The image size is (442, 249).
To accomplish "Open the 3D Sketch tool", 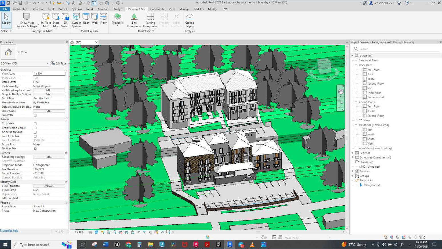I will pos(65,20).
